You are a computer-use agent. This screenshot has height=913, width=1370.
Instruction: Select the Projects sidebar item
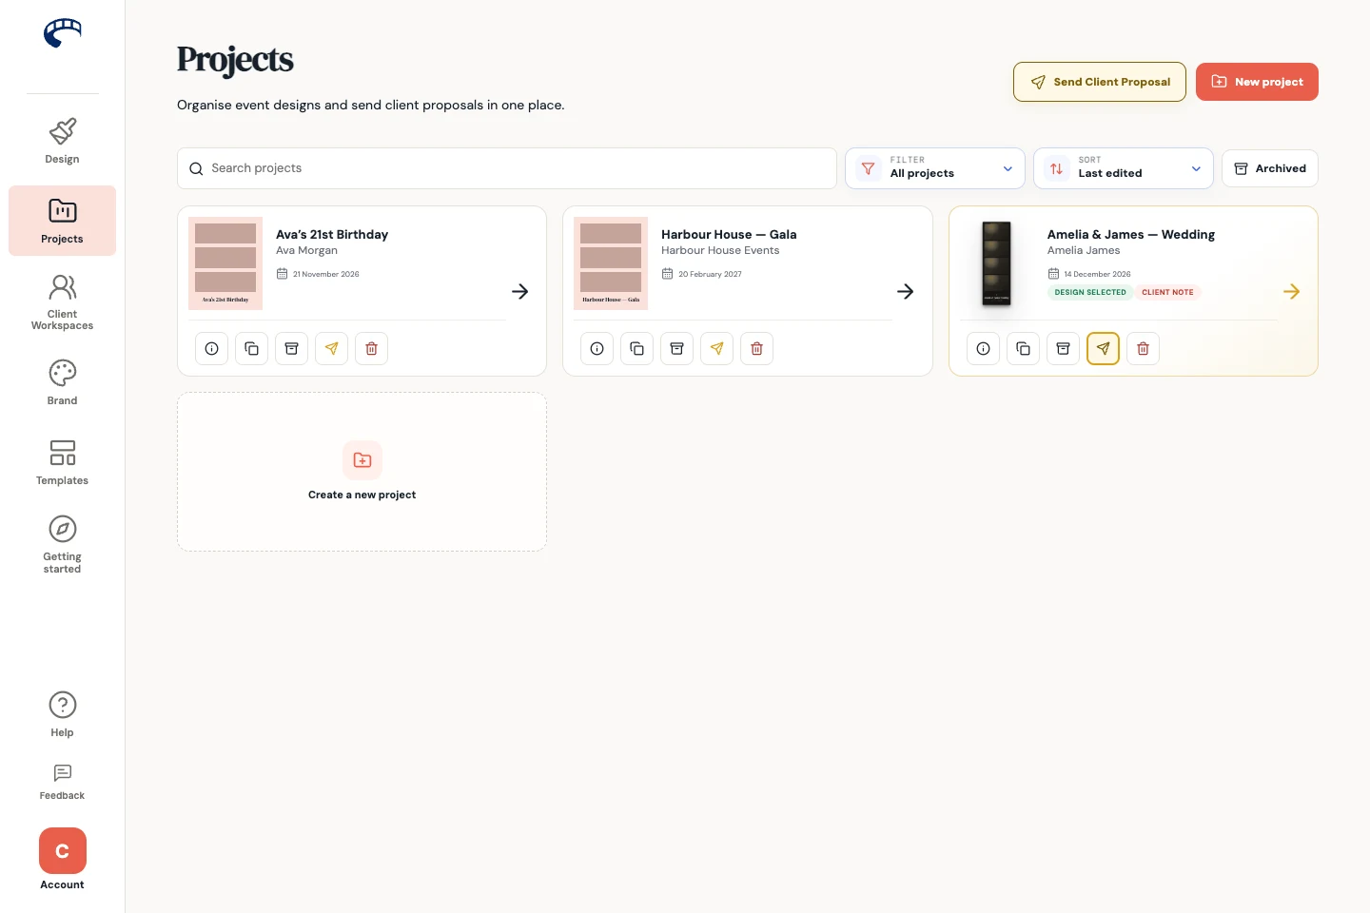(x=62, y=221)
